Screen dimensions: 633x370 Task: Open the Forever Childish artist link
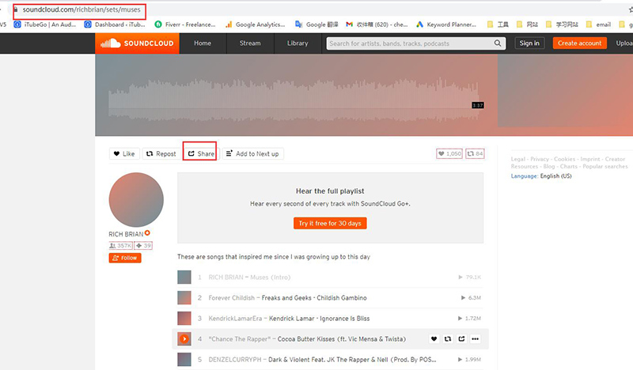pyautogui.click(x=231, y=298)
